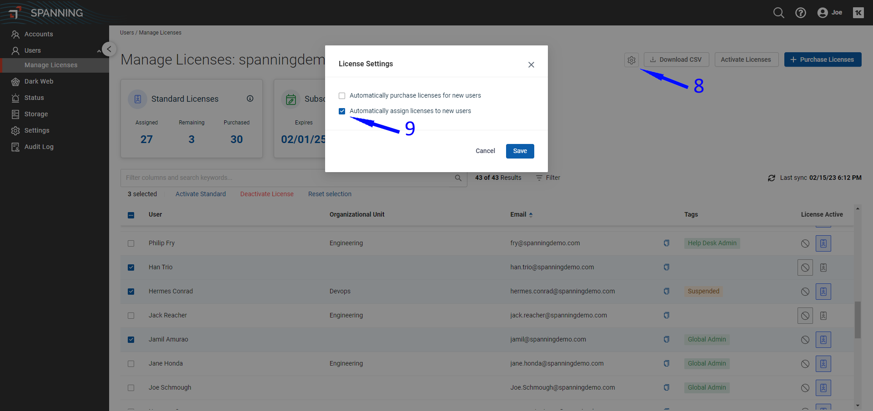Copy Joe Schmough's email icon
873x411 pixels.
click(x=666, y=387)
